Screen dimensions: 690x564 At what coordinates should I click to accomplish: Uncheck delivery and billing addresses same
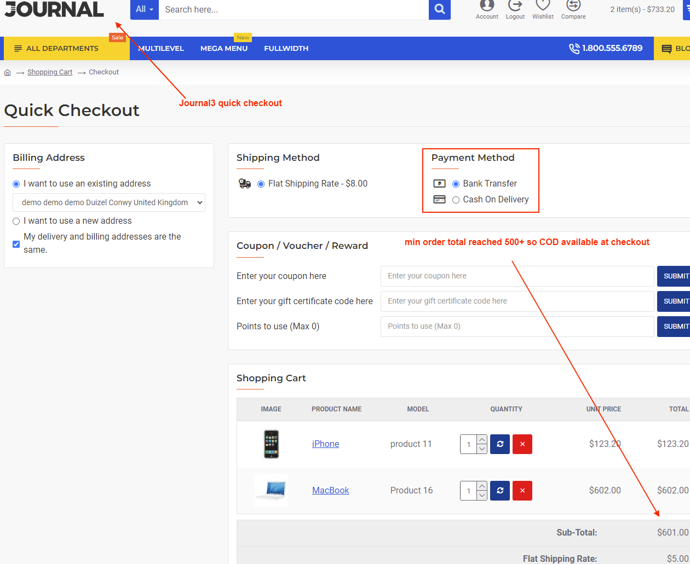point(16,244)
